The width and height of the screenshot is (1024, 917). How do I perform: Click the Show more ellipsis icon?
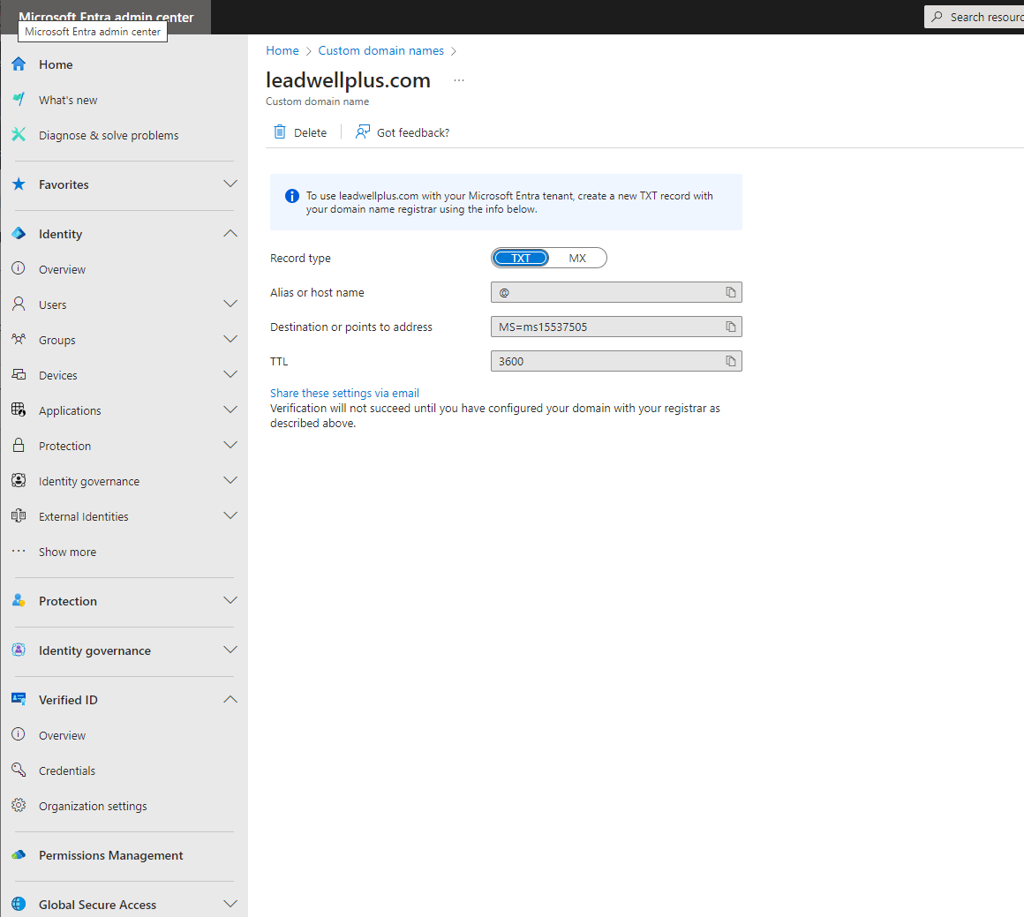tap(19, 552)
